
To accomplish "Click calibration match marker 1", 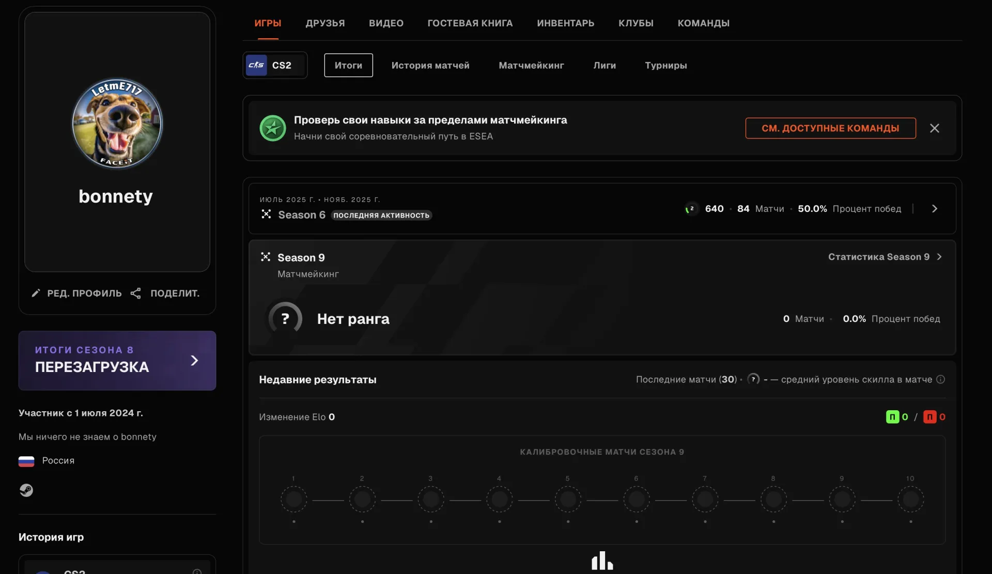I will 294,500.
